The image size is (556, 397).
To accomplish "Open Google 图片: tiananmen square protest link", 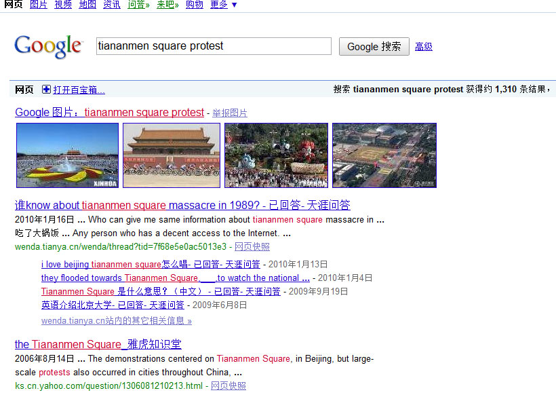I will pos(110,113).
